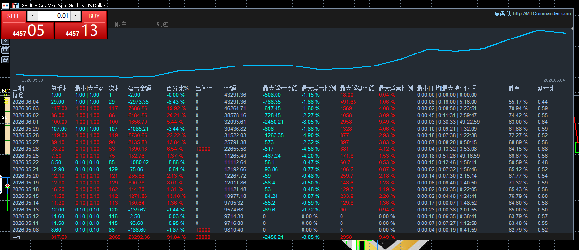Click the profit value 7686.55

pyautogui.click(x=138, y=108)
